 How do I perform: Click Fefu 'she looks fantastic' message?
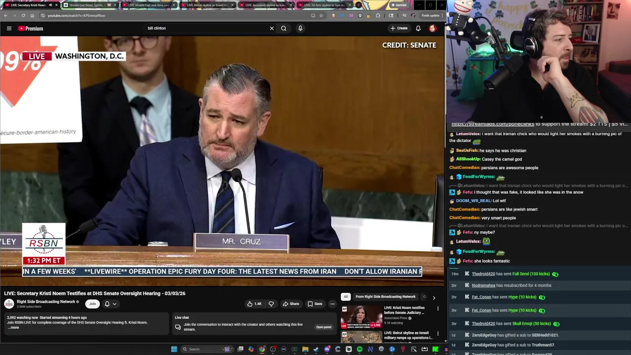[x=480, y=261]
